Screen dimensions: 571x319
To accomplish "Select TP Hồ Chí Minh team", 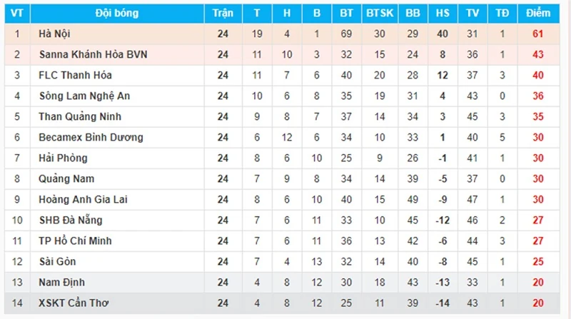I will tap(75, 241).
